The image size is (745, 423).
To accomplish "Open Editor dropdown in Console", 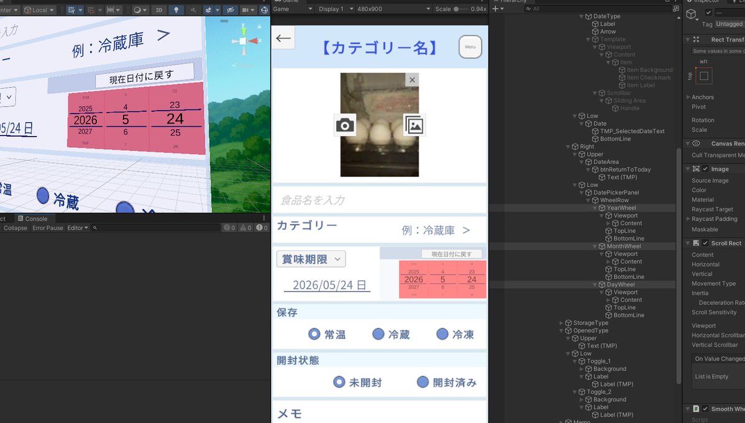I will [78, 228].
